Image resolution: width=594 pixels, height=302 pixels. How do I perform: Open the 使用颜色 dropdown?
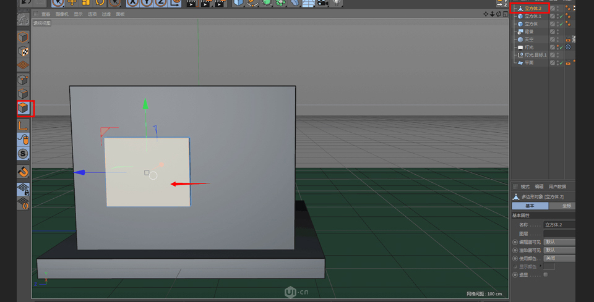click(559, 258)
